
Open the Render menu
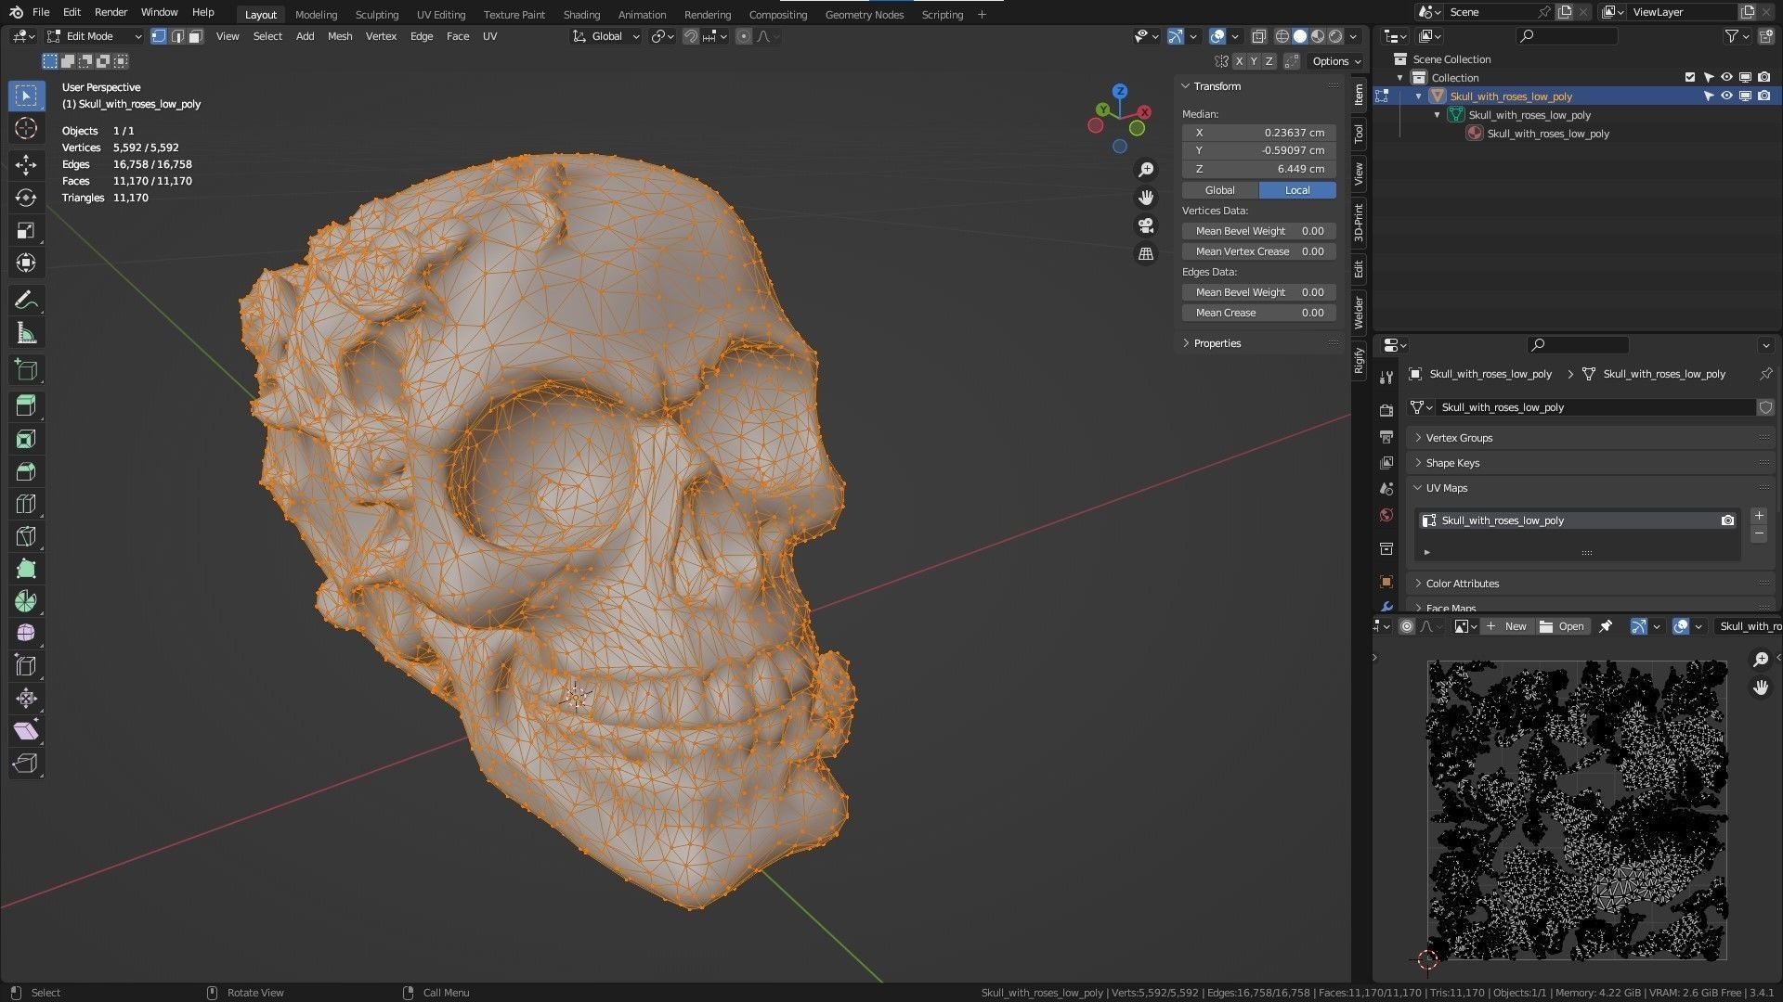[111, 12]
